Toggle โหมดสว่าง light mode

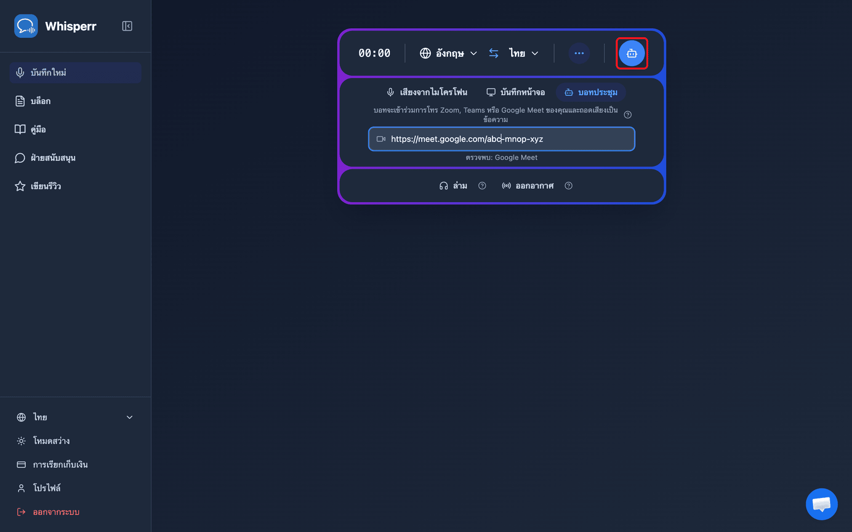(x=75, y=441)
